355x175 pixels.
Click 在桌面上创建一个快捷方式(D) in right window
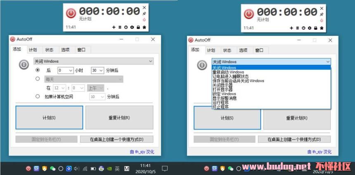point(294,139)
